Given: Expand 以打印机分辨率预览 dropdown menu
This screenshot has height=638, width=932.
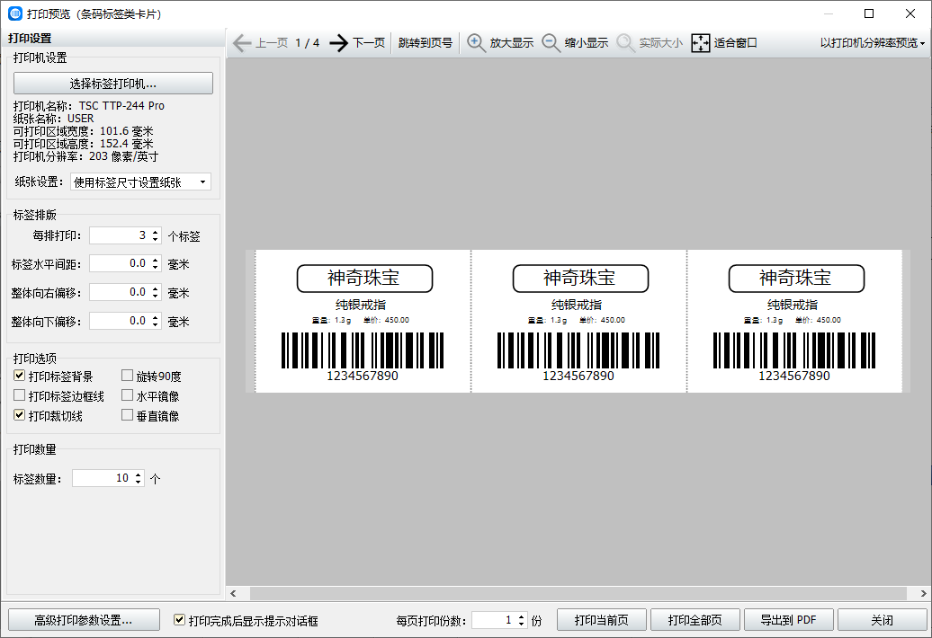Looking at the screenshot, I should pyautogui.click(x=873, y=43).
